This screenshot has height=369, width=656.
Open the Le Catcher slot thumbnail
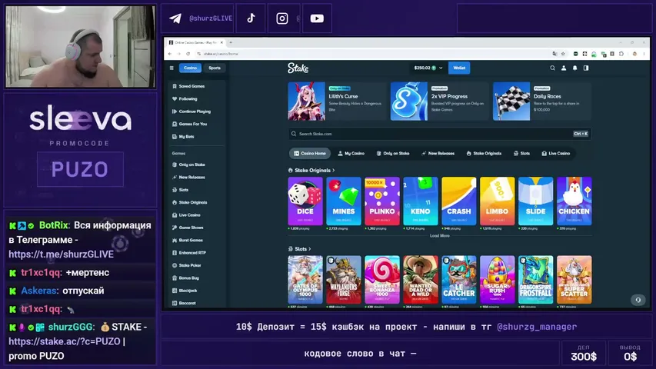[x=459, y=280]
